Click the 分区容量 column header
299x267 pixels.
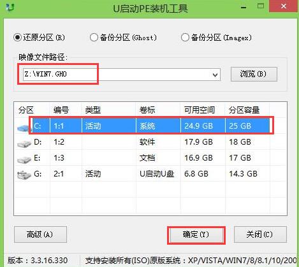[x=244, y=110]
